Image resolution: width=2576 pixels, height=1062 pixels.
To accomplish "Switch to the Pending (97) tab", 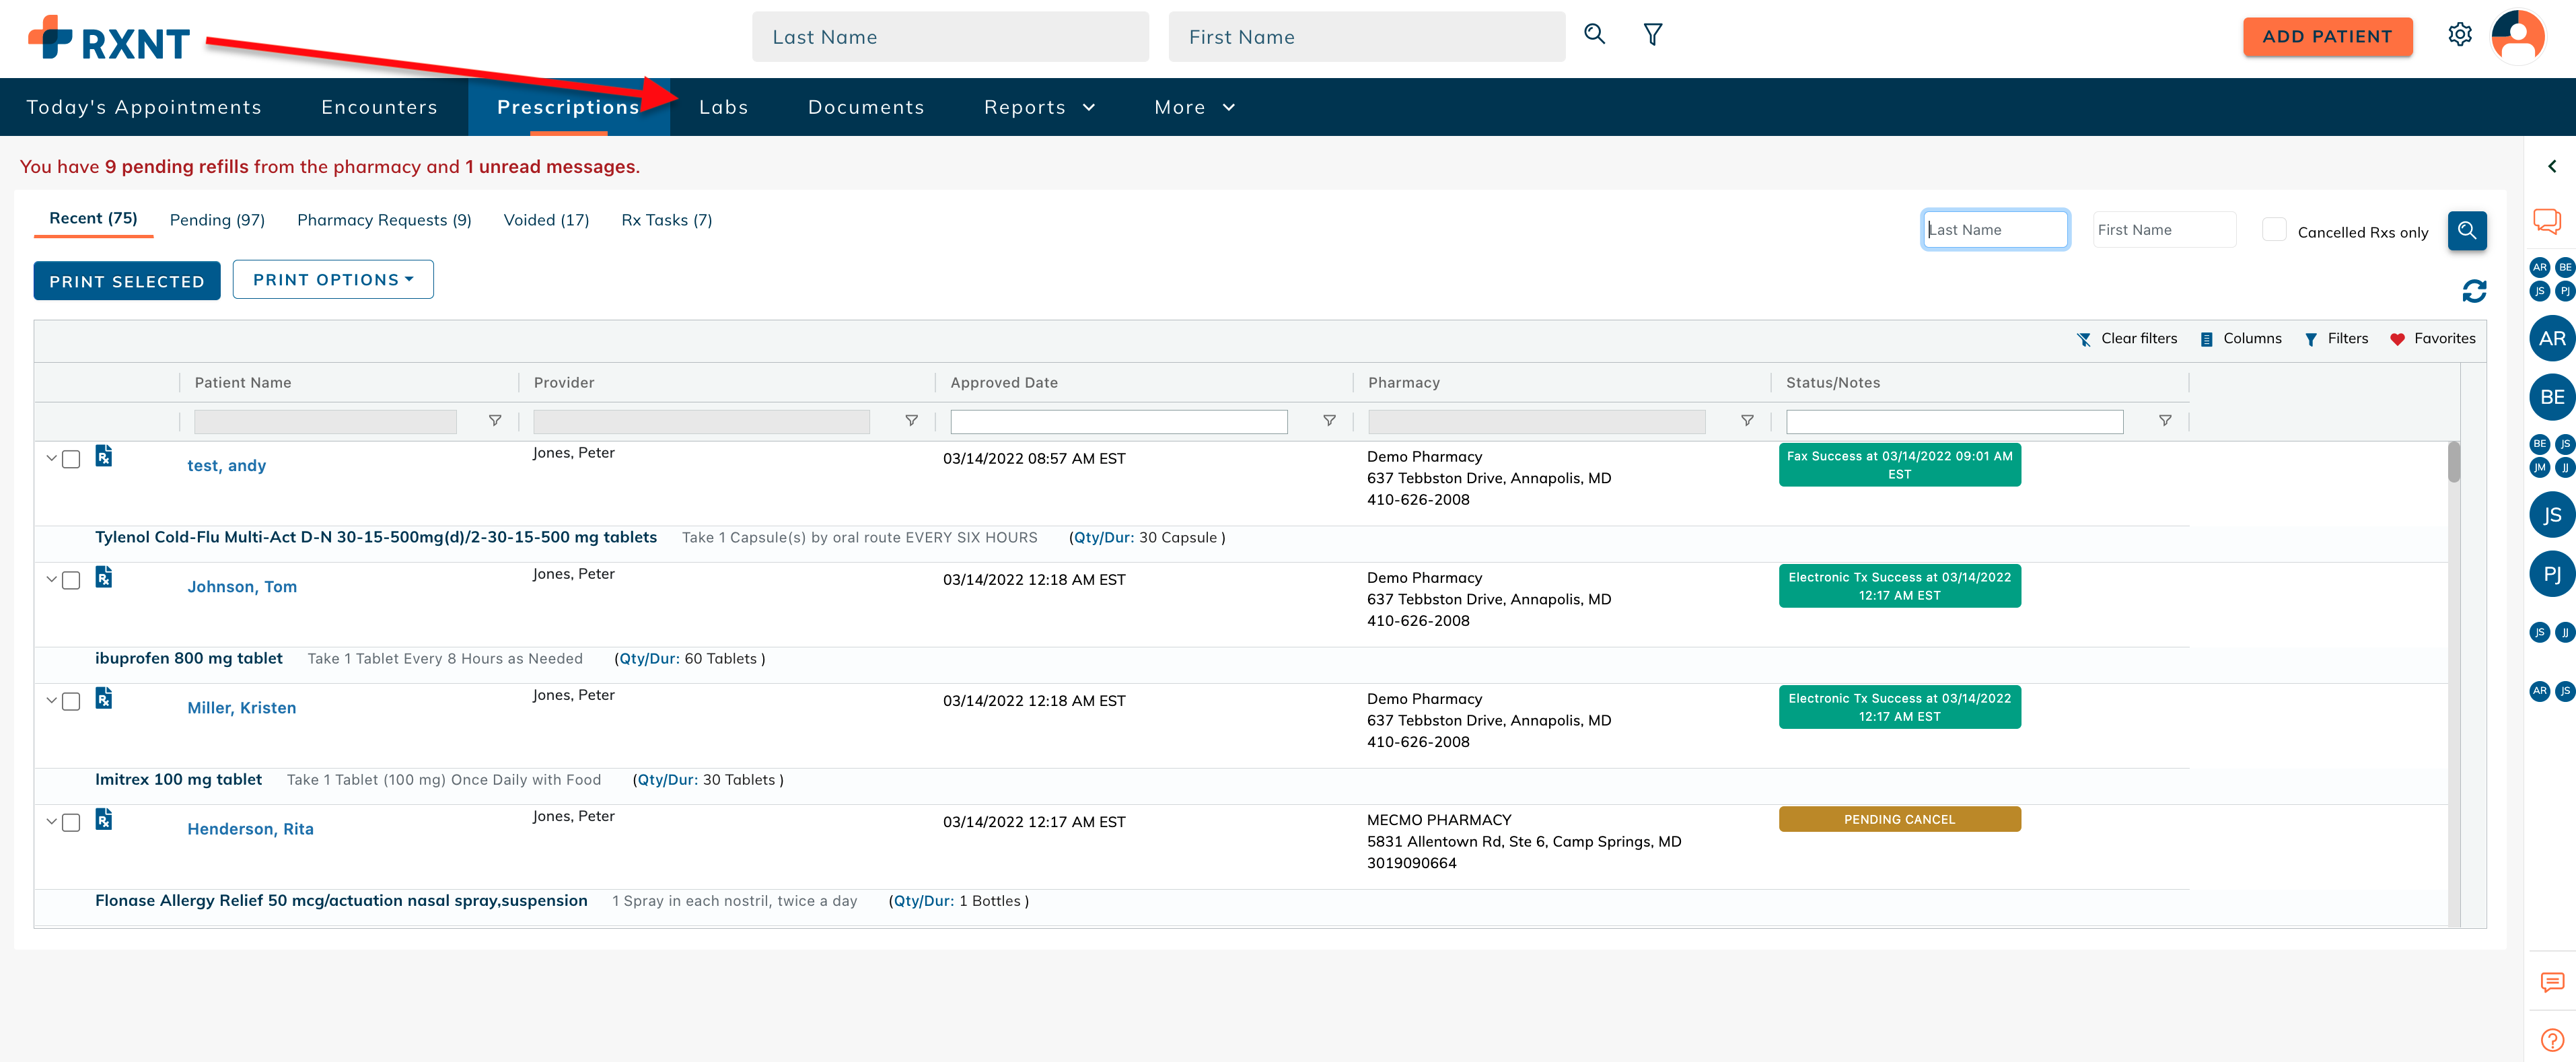I will click(217, 220).
